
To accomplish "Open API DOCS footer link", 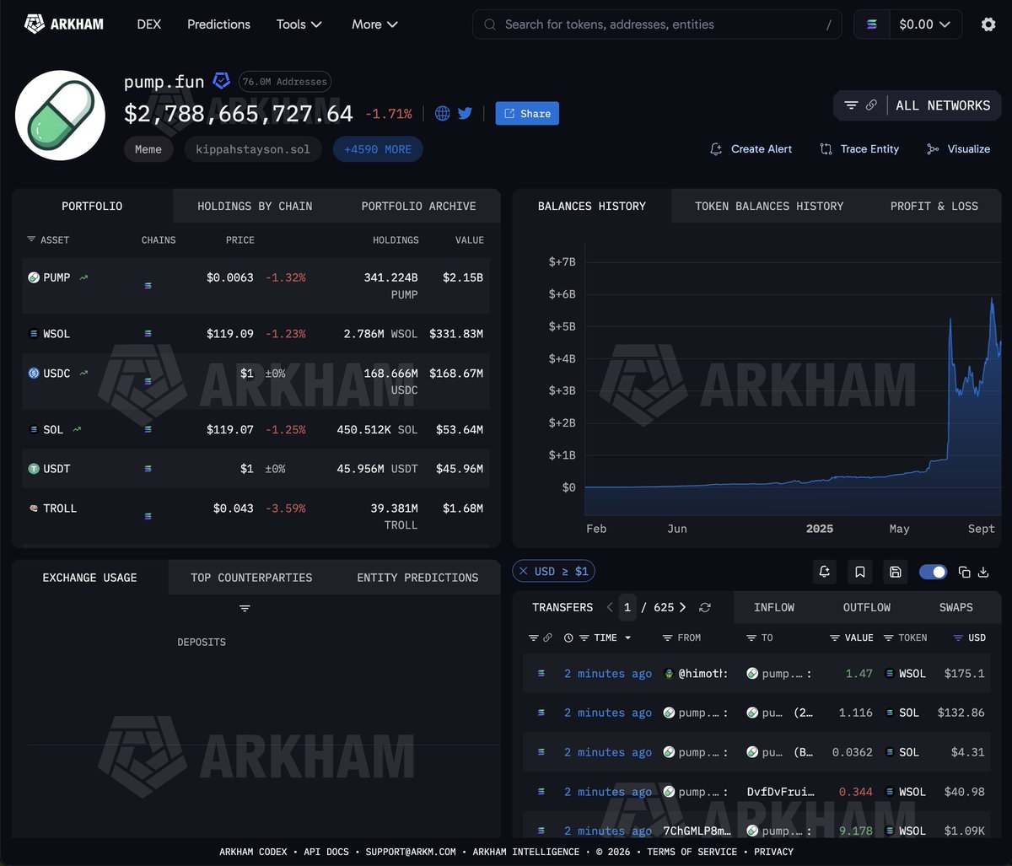I will tap(326, 852).
